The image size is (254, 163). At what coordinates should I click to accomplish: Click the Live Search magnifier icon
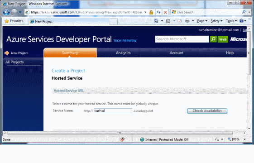(244, 12)
